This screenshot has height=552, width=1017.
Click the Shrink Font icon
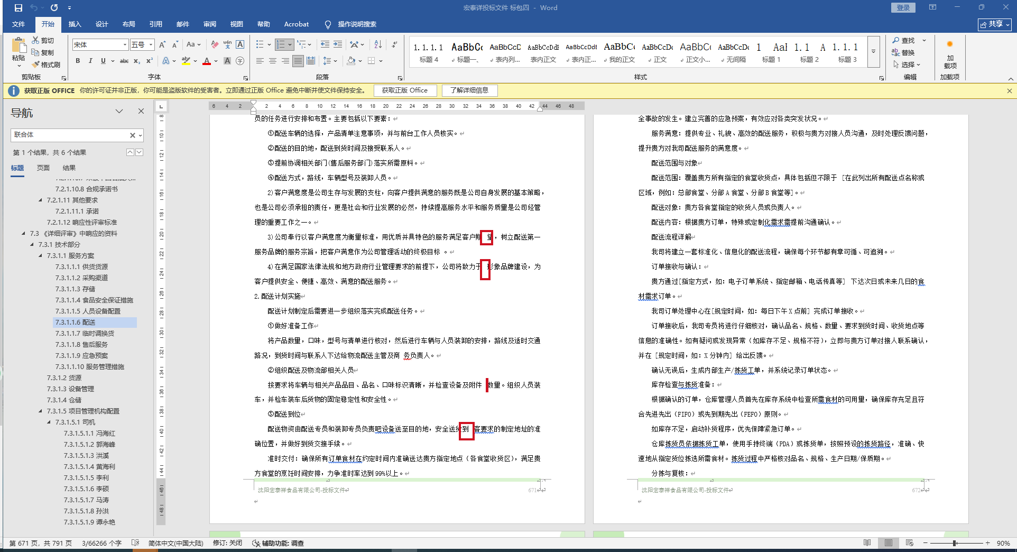tap(175, 45)
